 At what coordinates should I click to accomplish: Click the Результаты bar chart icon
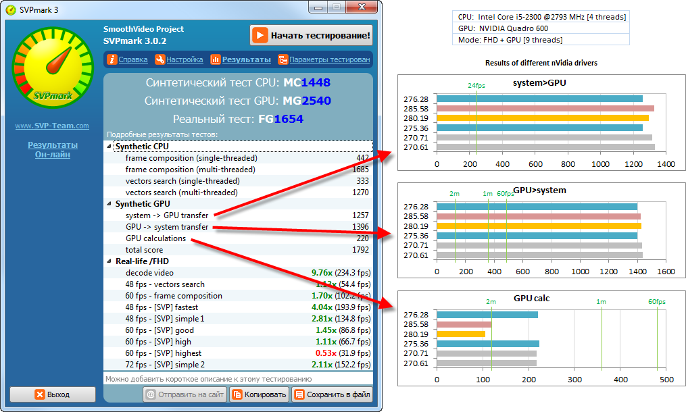[x=216, y=59]
